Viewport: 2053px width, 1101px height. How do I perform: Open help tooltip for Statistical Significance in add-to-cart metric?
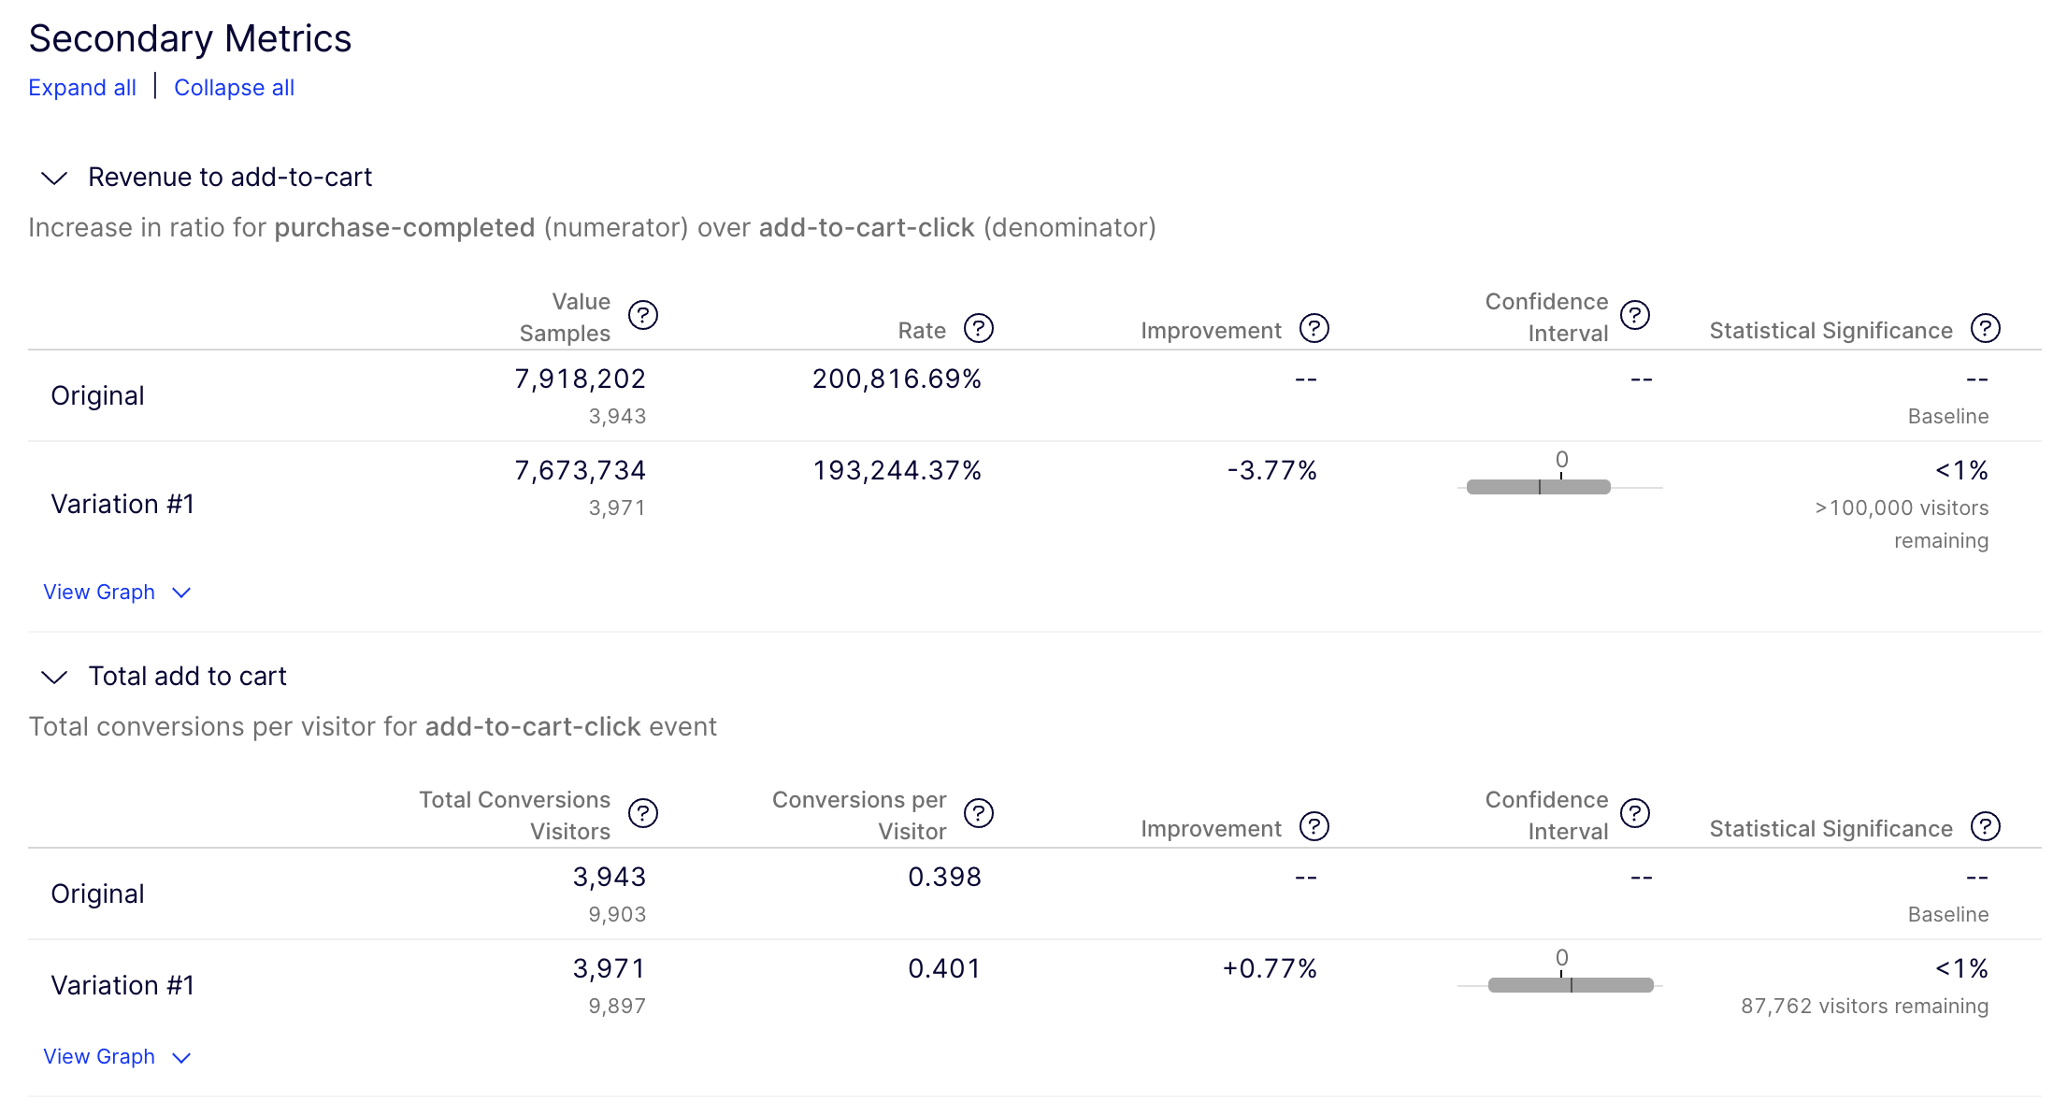(x=1988, y=826)
